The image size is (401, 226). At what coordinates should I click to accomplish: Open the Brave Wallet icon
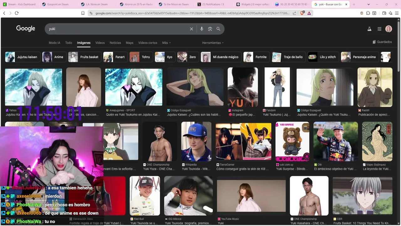tap(384, 13)
